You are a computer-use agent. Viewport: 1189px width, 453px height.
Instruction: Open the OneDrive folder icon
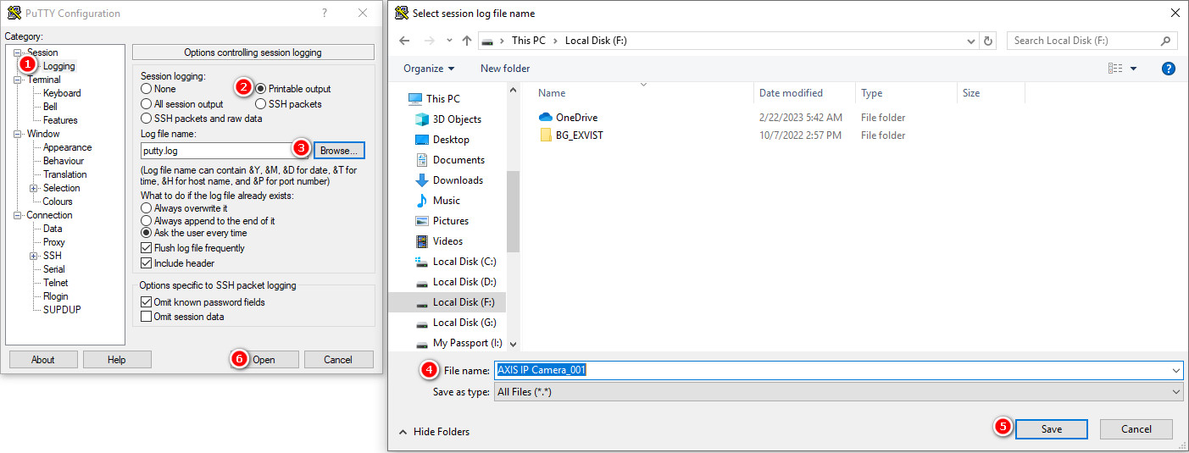(x=546, y=118)
